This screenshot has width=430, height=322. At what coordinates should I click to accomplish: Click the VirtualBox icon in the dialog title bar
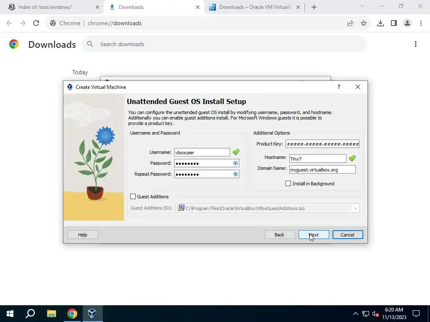(70, 87)
